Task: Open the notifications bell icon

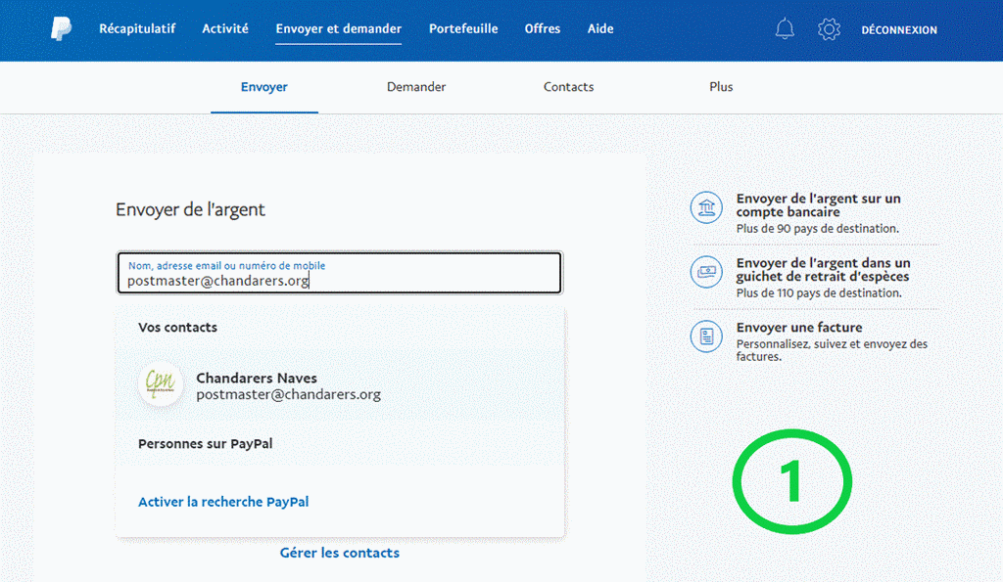Action: [785, 29]
